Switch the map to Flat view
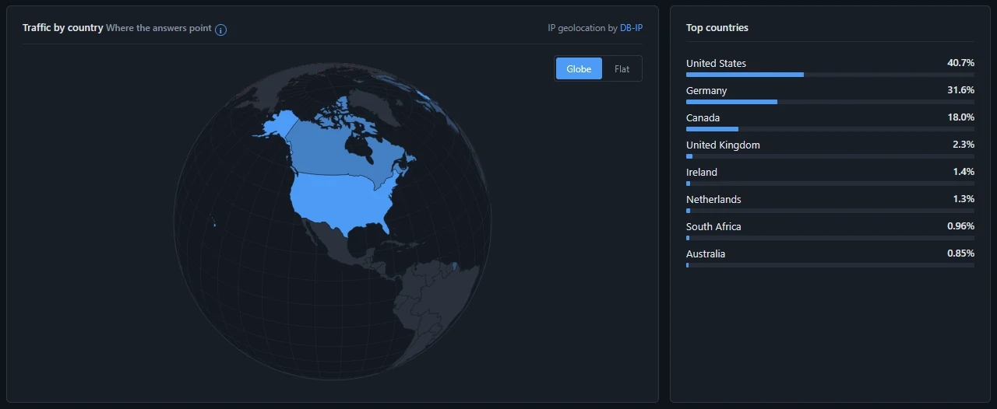 click(622, 68)
